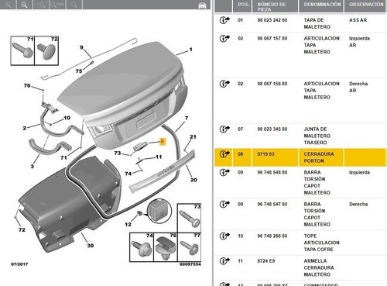
Task: Click TAPA DE MALETERO description
Action: tap(317, 23)
